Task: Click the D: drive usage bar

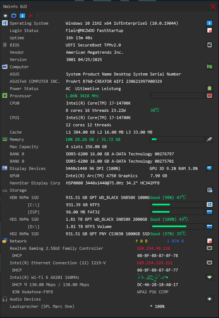Action: (x=177, y=226)
